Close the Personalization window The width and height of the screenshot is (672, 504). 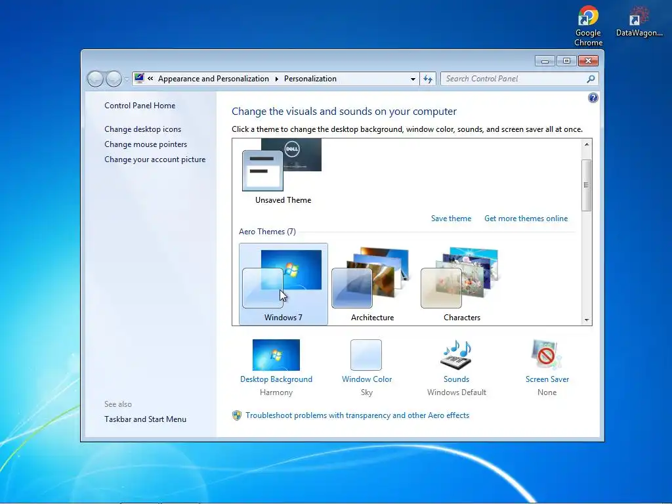588,61
